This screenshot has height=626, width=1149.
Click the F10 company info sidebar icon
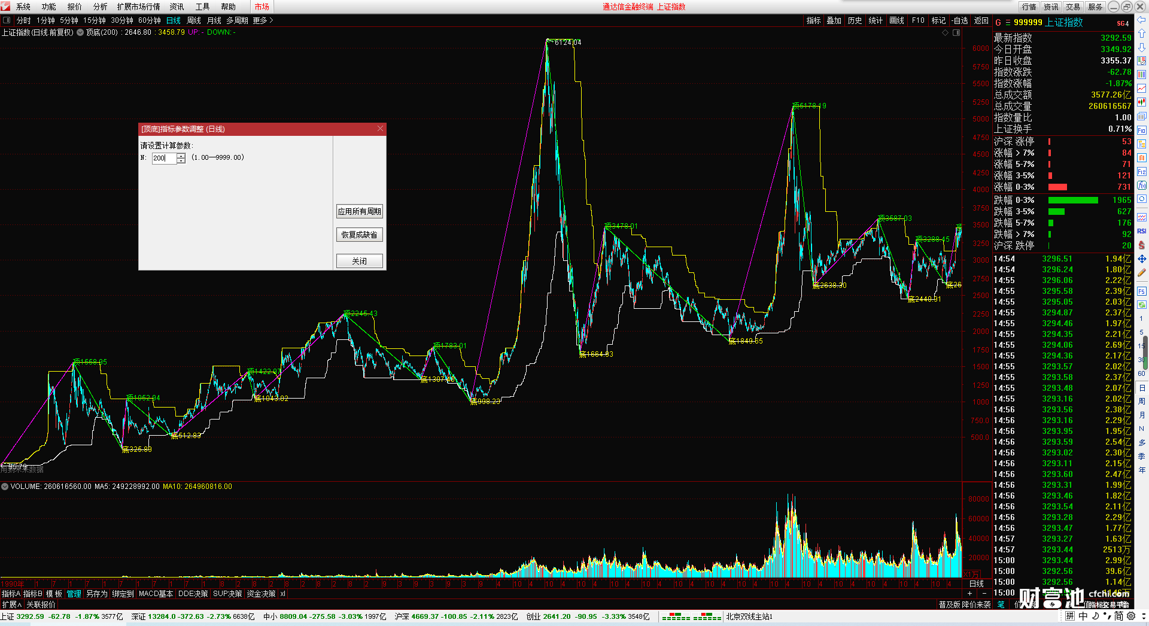click(x=1142, y=130)
